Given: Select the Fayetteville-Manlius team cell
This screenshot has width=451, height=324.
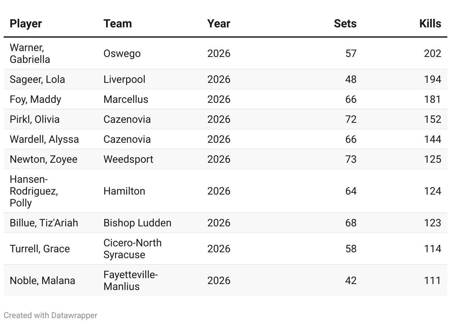Looking at the screenshot, I should (x=130, y=281).
